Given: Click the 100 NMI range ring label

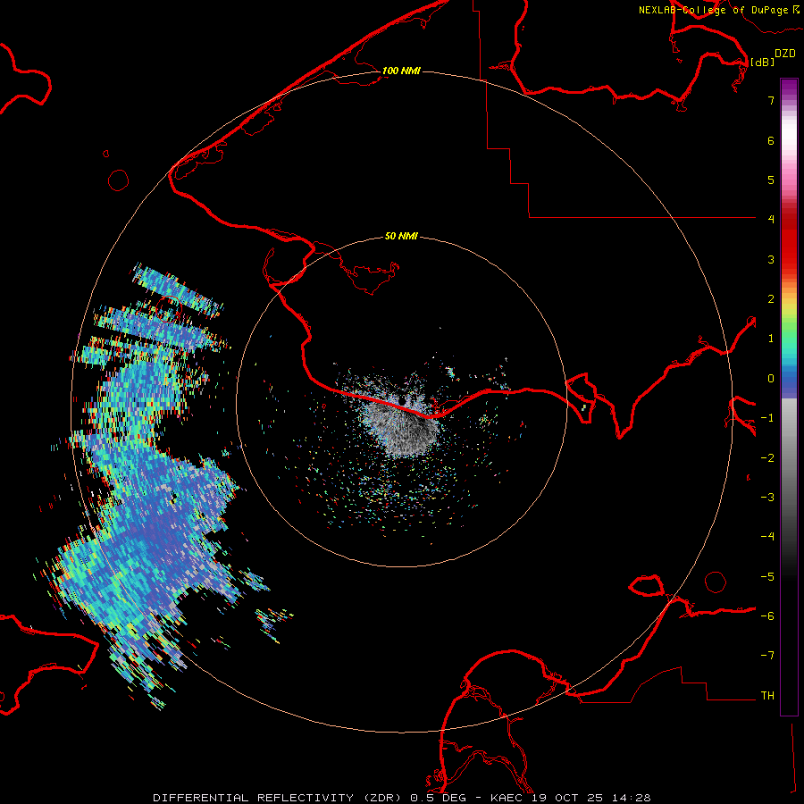Looking at the screenshot, I should pos(401,71).
